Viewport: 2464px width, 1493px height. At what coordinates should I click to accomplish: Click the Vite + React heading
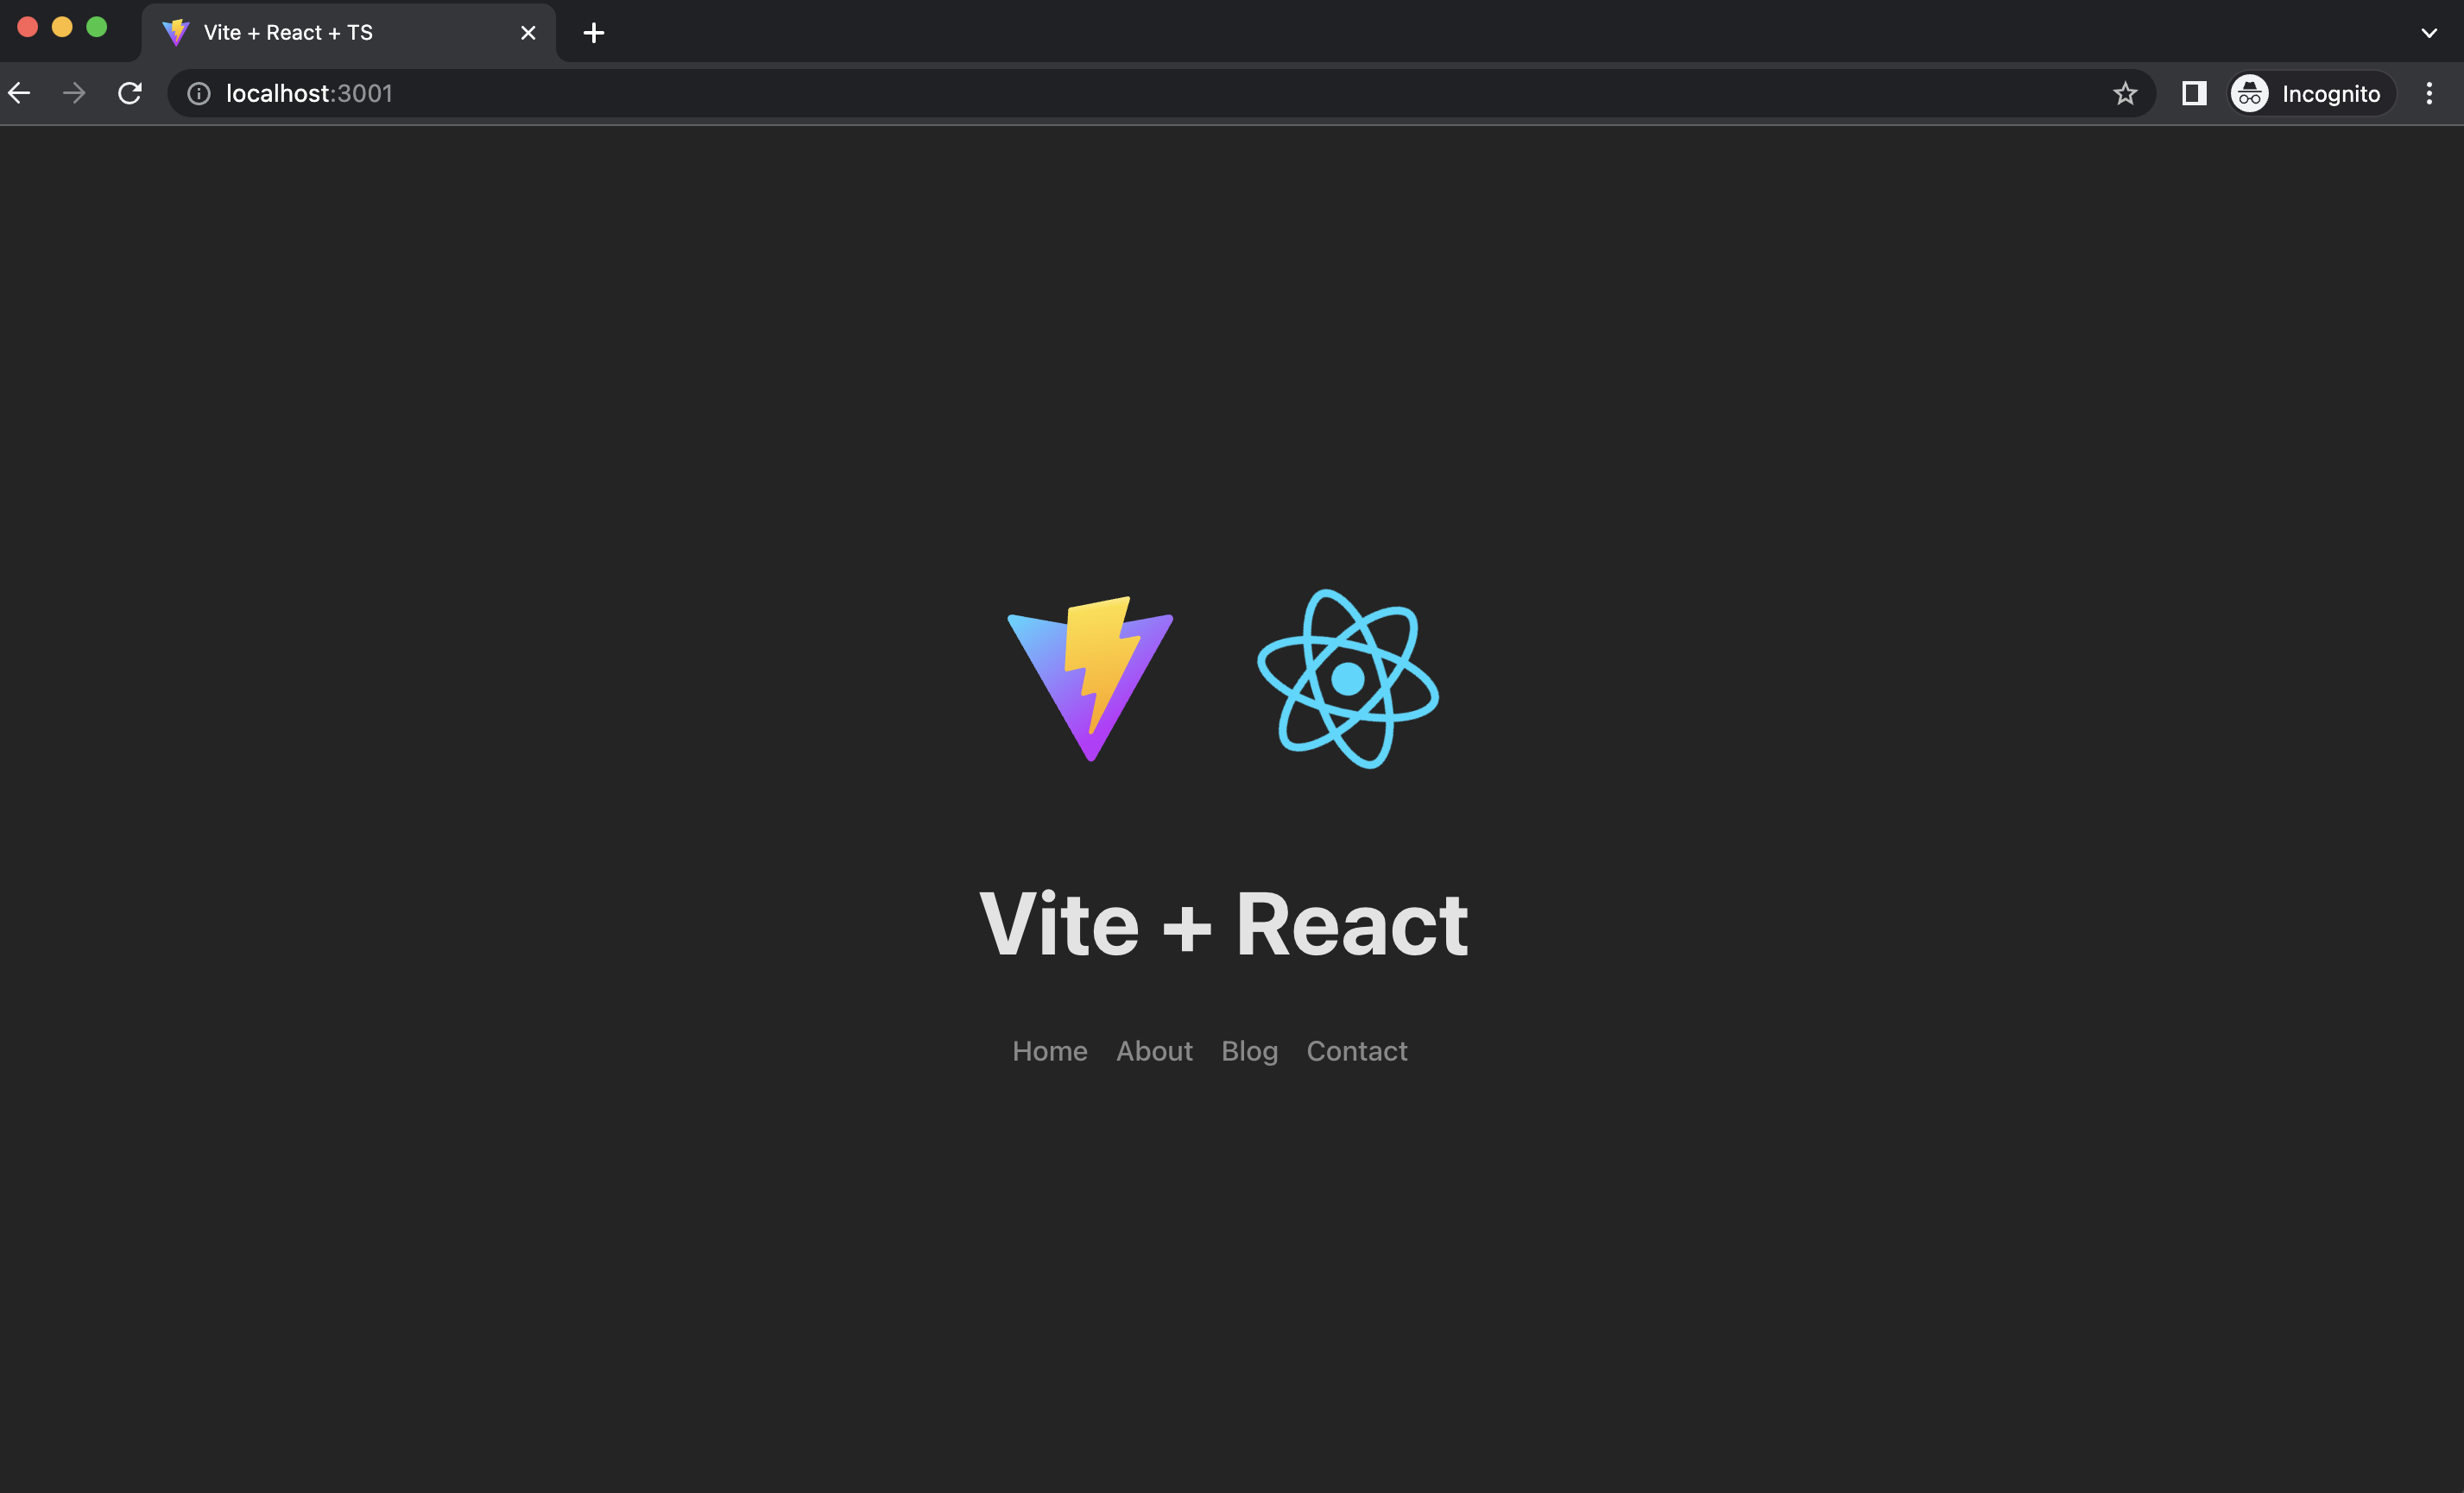[1224, 924]
